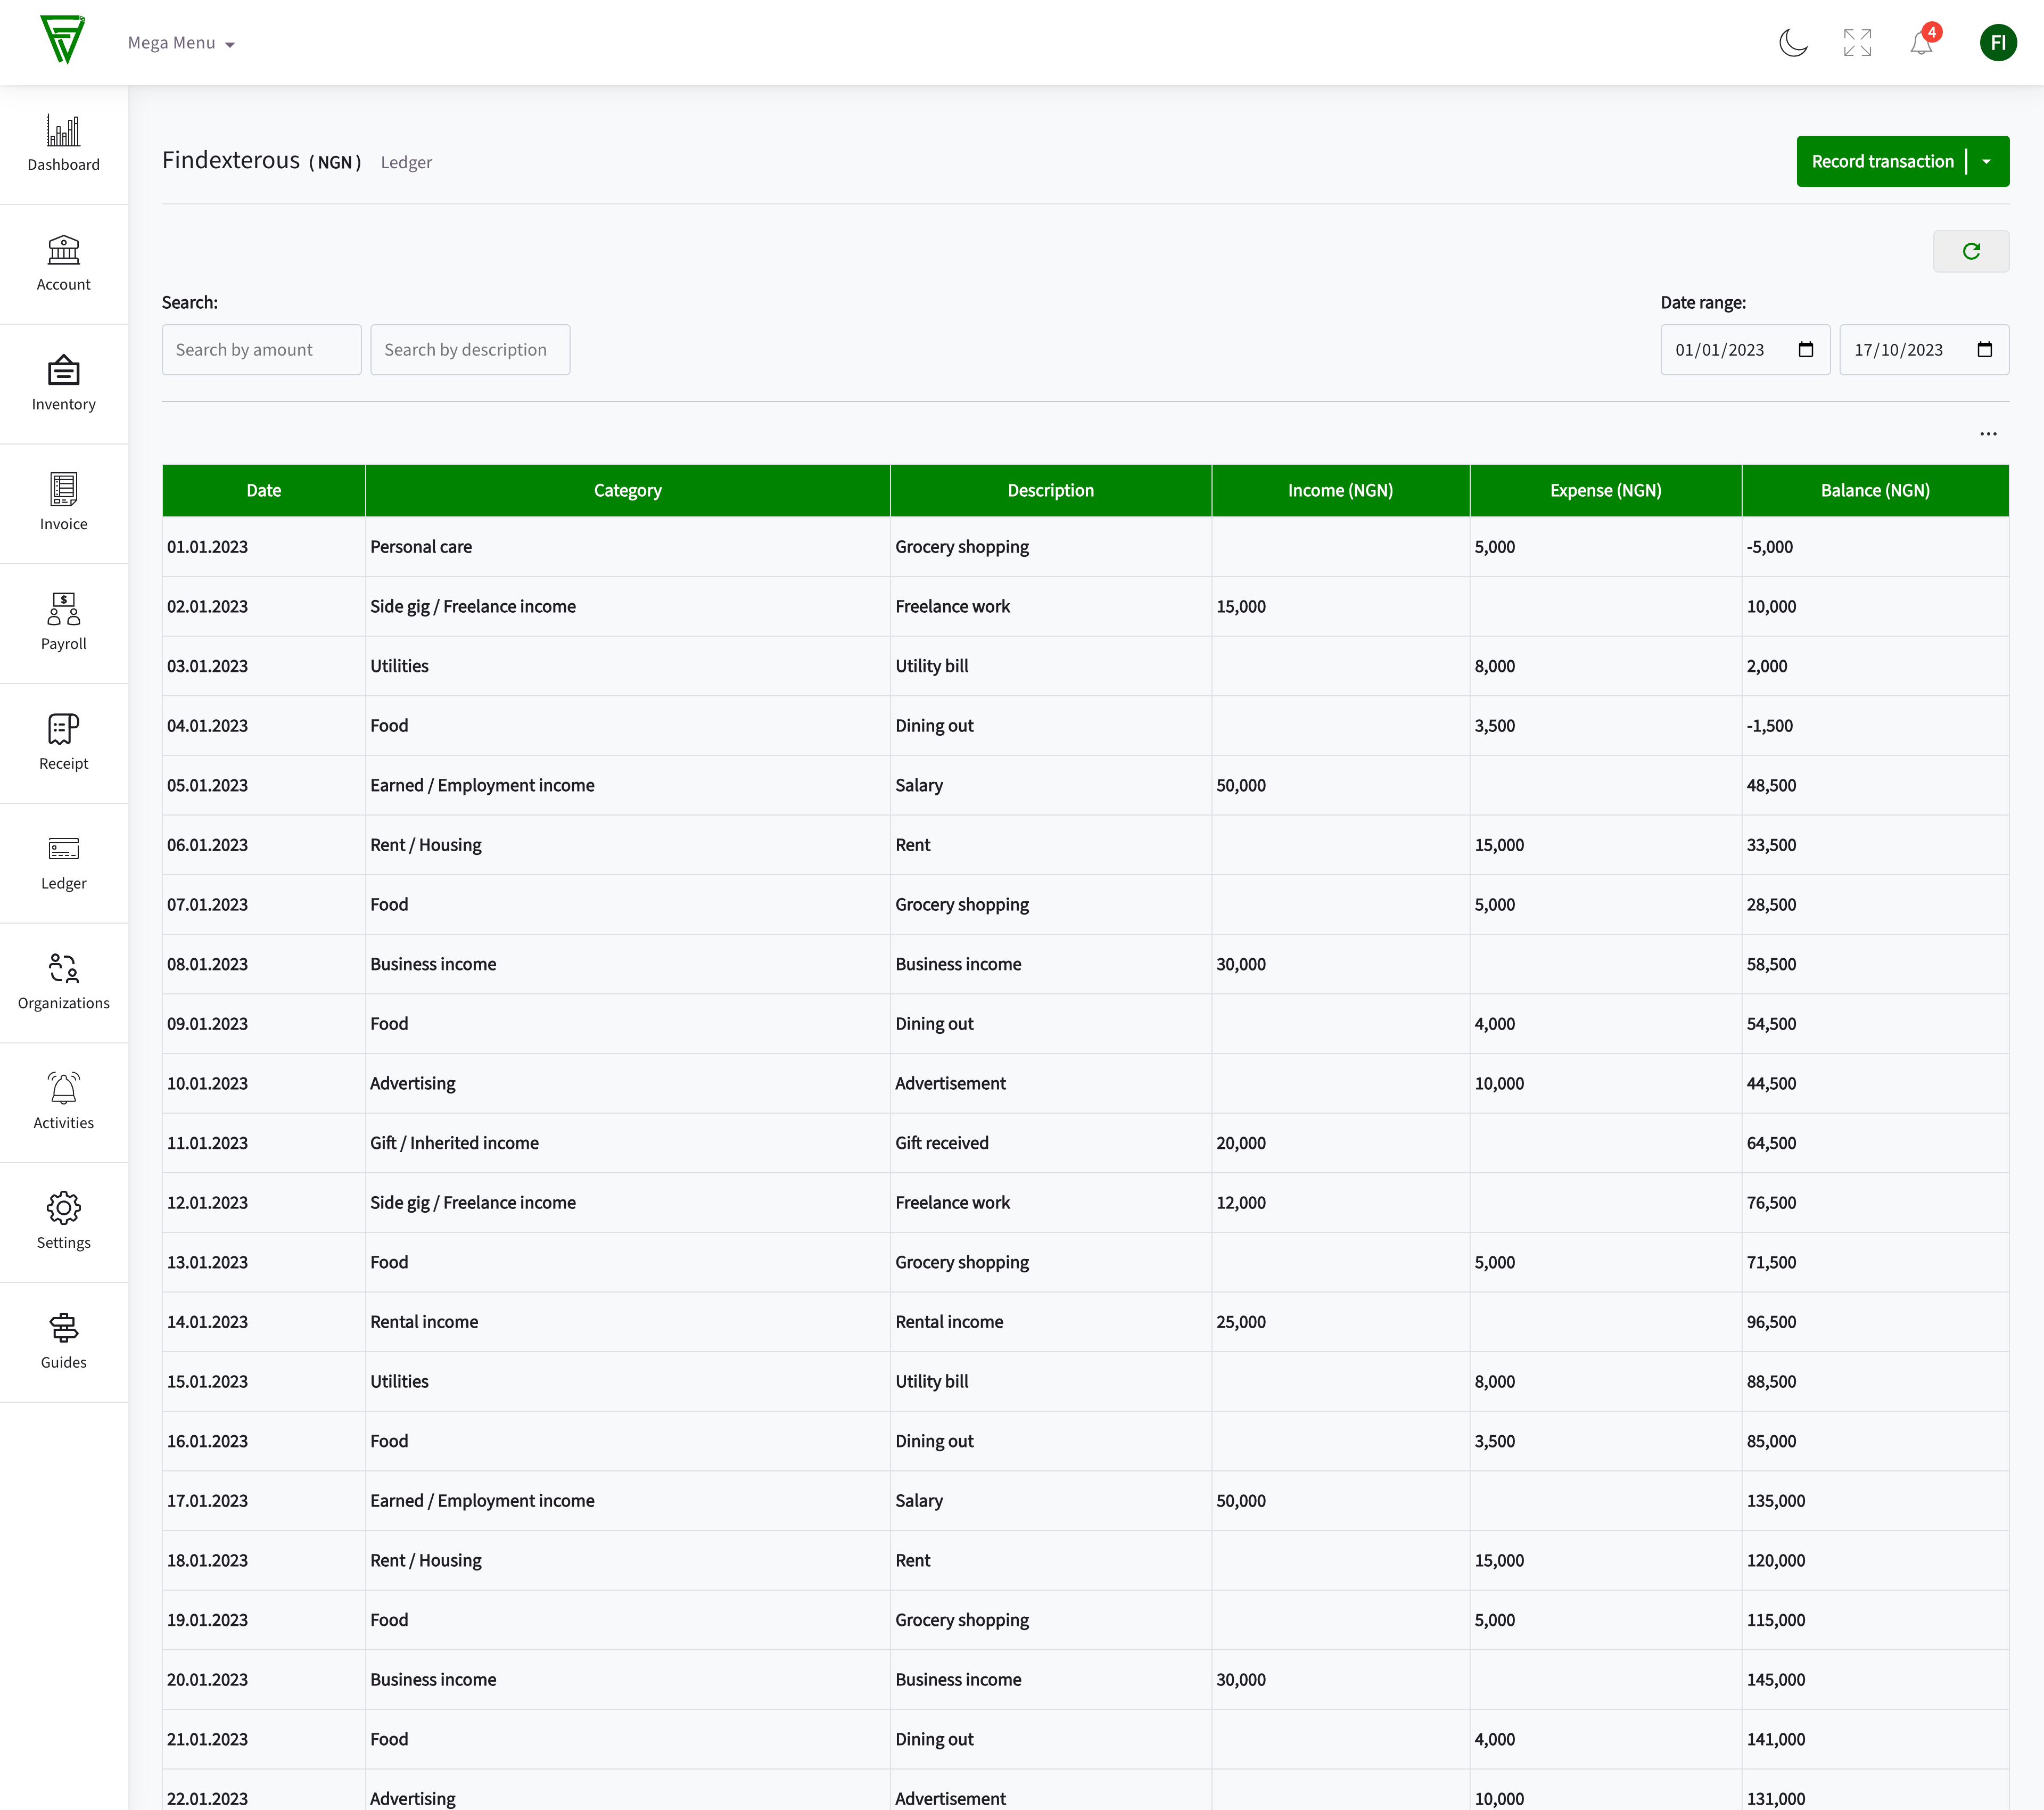
Task: Open calendar picker for start date 01/01/2023
Action: pyautogui.click(x=1806, y=349)
